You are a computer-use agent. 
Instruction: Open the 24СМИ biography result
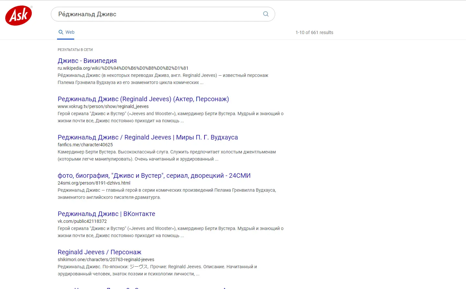154,175
